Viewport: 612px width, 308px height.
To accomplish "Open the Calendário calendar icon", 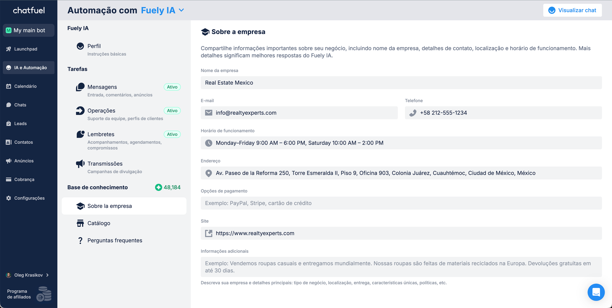I will [9, 86].
